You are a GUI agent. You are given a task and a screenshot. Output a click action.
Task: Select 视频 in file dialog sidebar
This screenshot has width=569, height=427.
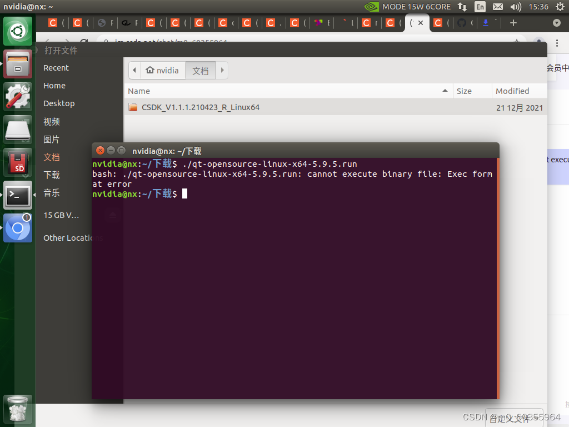pos(52,122)
